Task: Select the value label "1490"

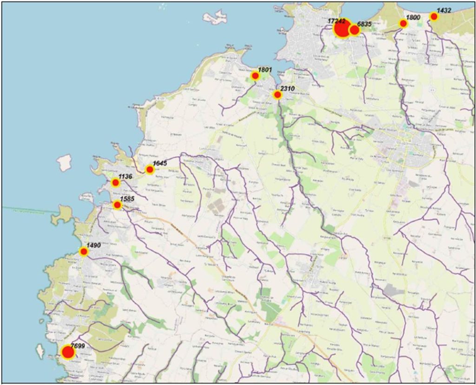Action: coord(93,246)
